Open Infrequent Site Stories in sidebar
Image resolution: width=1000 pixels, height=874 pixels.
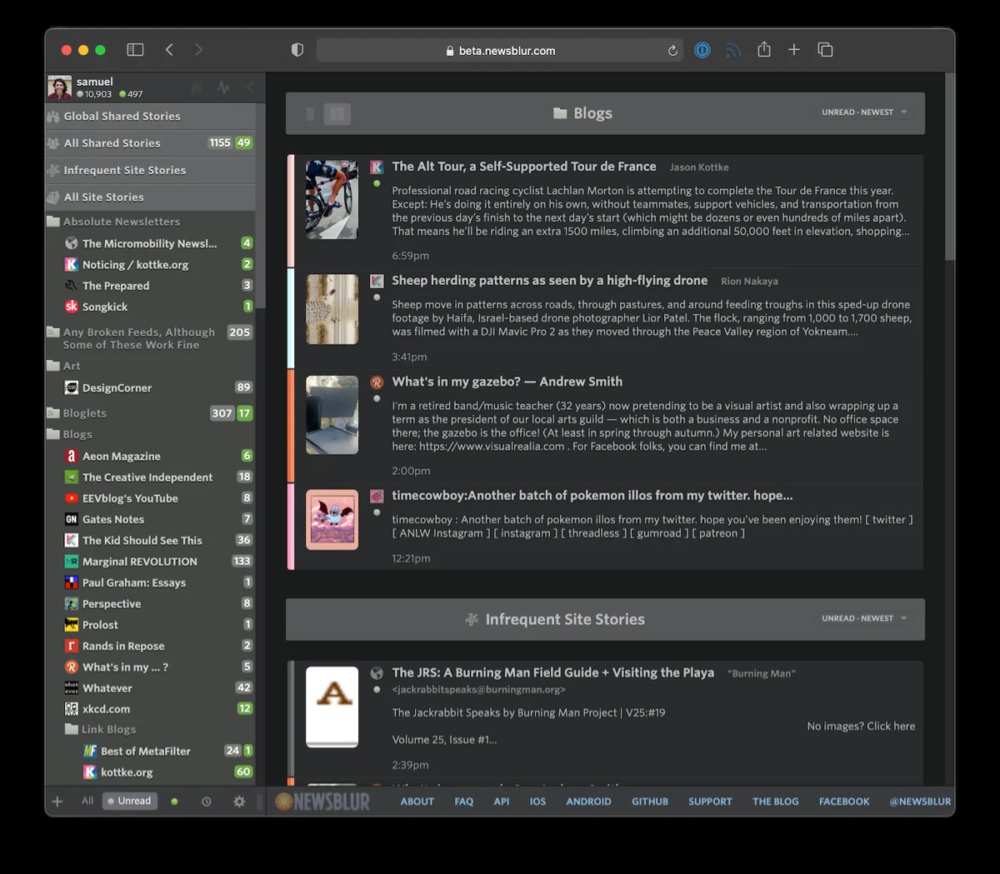point(150,170)
